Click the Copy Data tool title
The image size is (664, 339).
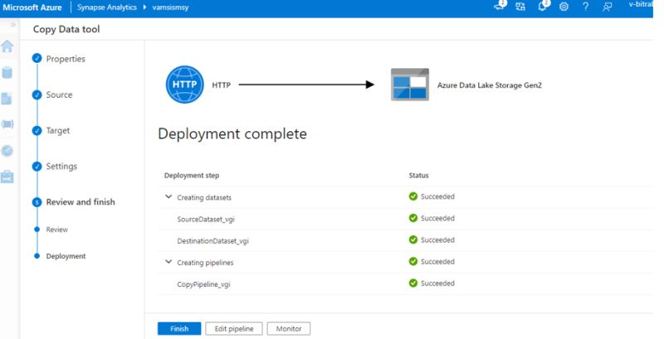pos(66,29)
